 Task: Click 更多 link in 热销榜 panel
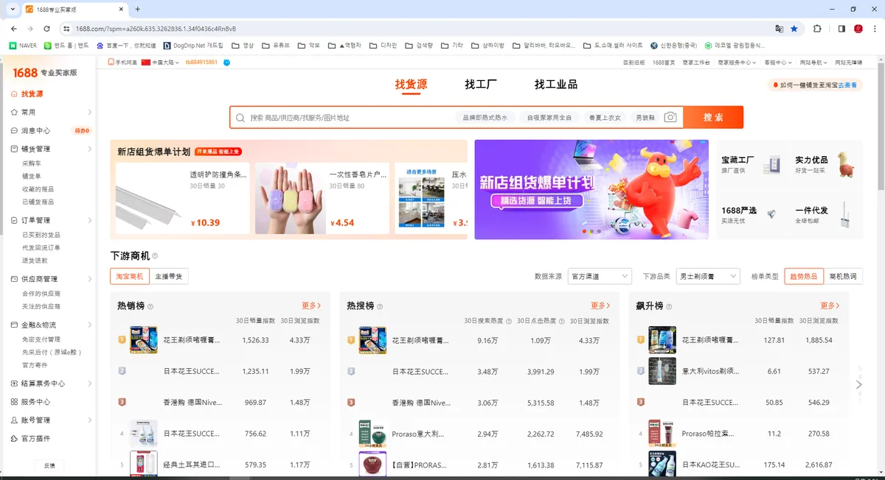(311, 306)
